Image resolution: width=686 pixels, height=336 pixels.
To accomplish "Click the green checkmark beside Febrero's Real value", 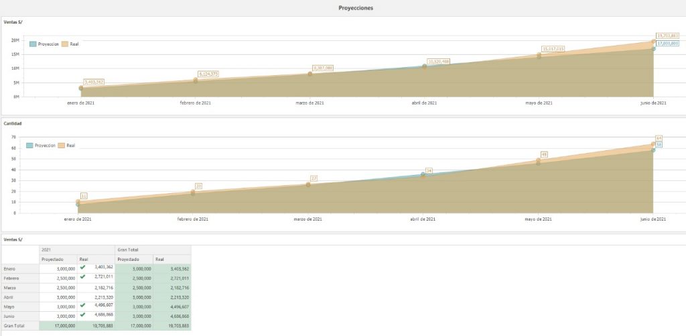I will coord(82,276).
